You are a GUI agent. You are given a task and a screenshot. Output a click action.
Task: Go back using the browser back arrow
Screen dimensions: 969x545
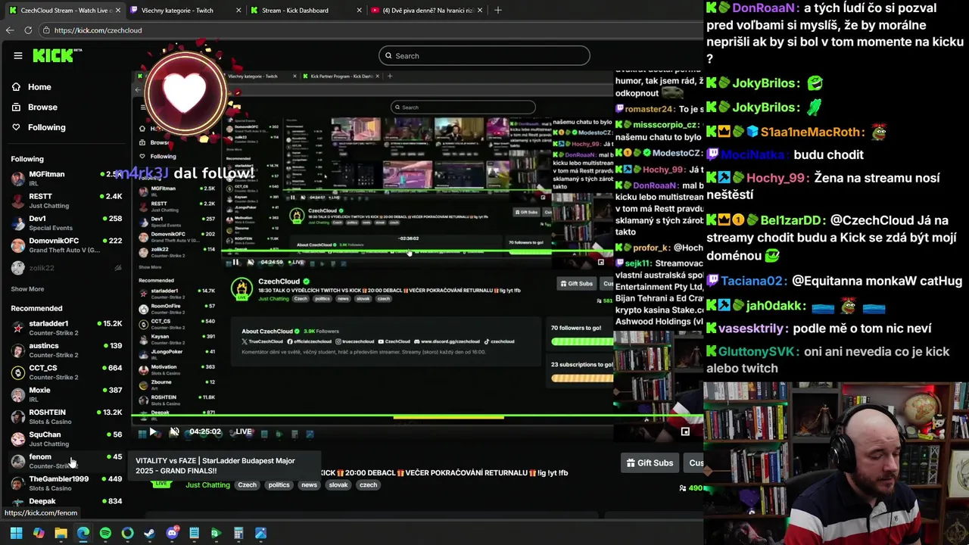(10, 30)
